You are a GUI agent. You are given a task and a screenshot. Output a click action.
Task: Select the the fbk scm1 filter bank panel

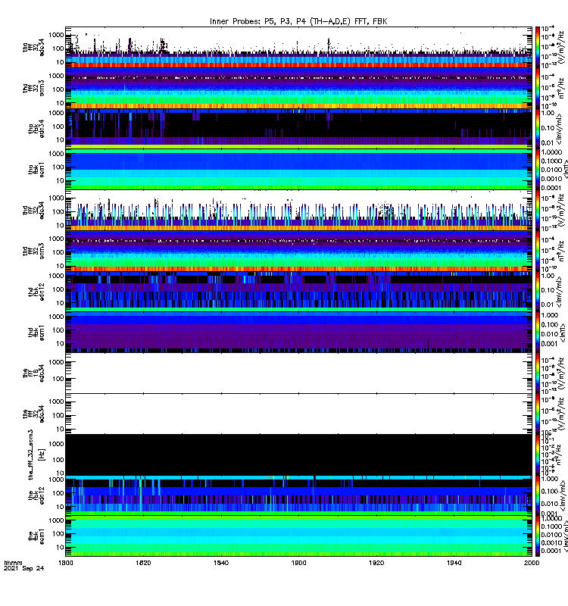coord(298,536)
